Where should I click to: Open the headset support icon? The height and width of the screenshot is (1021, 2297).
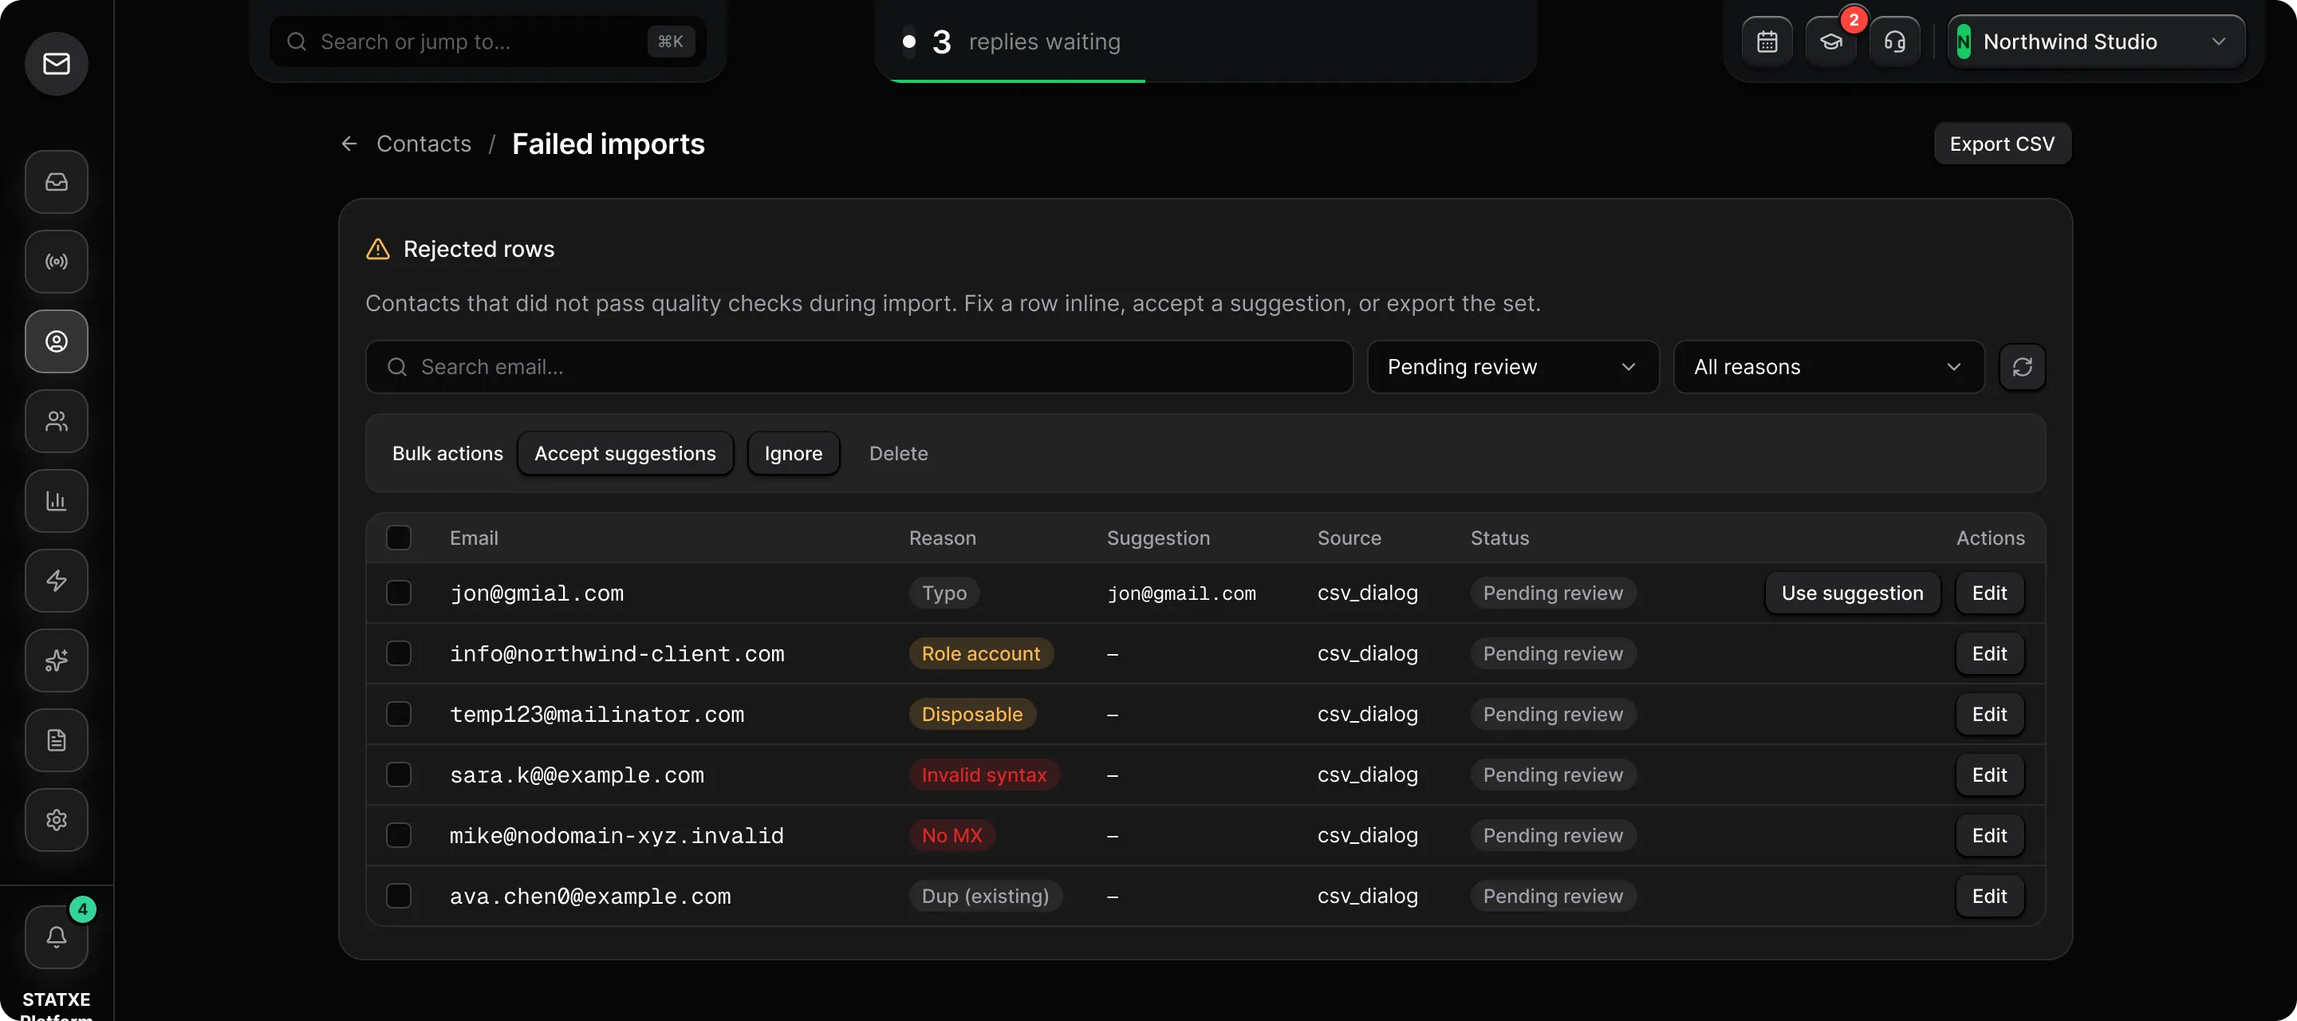coord(1894,42)
